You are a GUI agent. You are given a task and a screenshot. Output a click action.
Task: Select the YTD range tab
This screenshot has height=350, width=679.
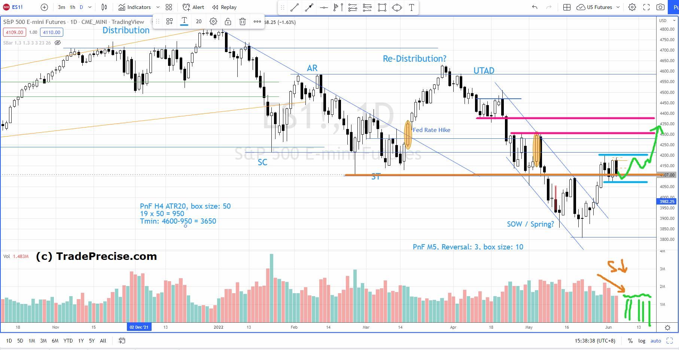tap(68, 341)
